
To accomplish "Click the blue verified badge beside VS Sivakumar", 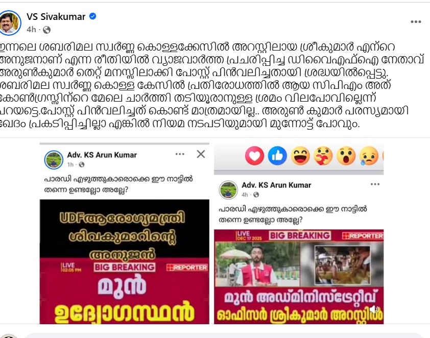I will 93,16.
